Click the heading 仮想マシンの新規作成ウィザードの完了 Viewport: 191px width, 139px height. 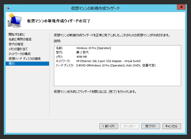(59, 21)
